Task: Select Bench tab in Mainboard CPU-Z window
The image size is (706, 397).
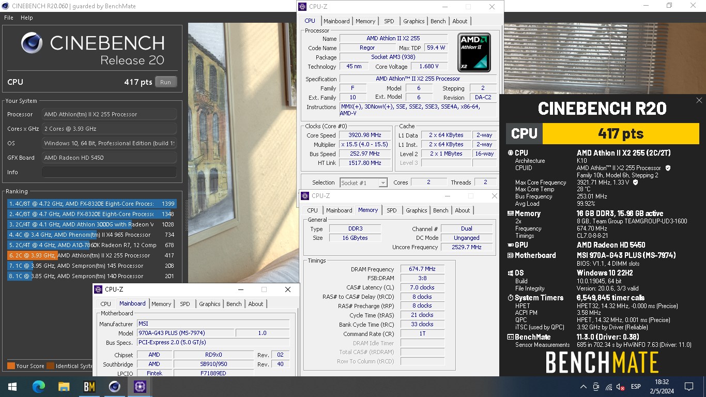Action: pos(234,304)
